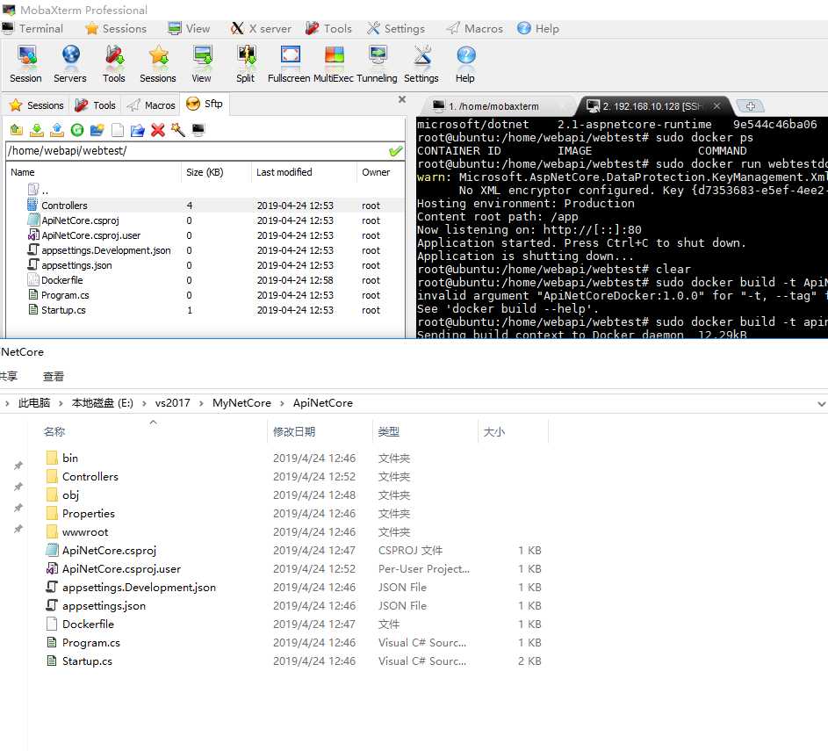This screenshot has width=828, height=751.
Task: Click the Servers globe icon
Action: (x=69, y=64)
